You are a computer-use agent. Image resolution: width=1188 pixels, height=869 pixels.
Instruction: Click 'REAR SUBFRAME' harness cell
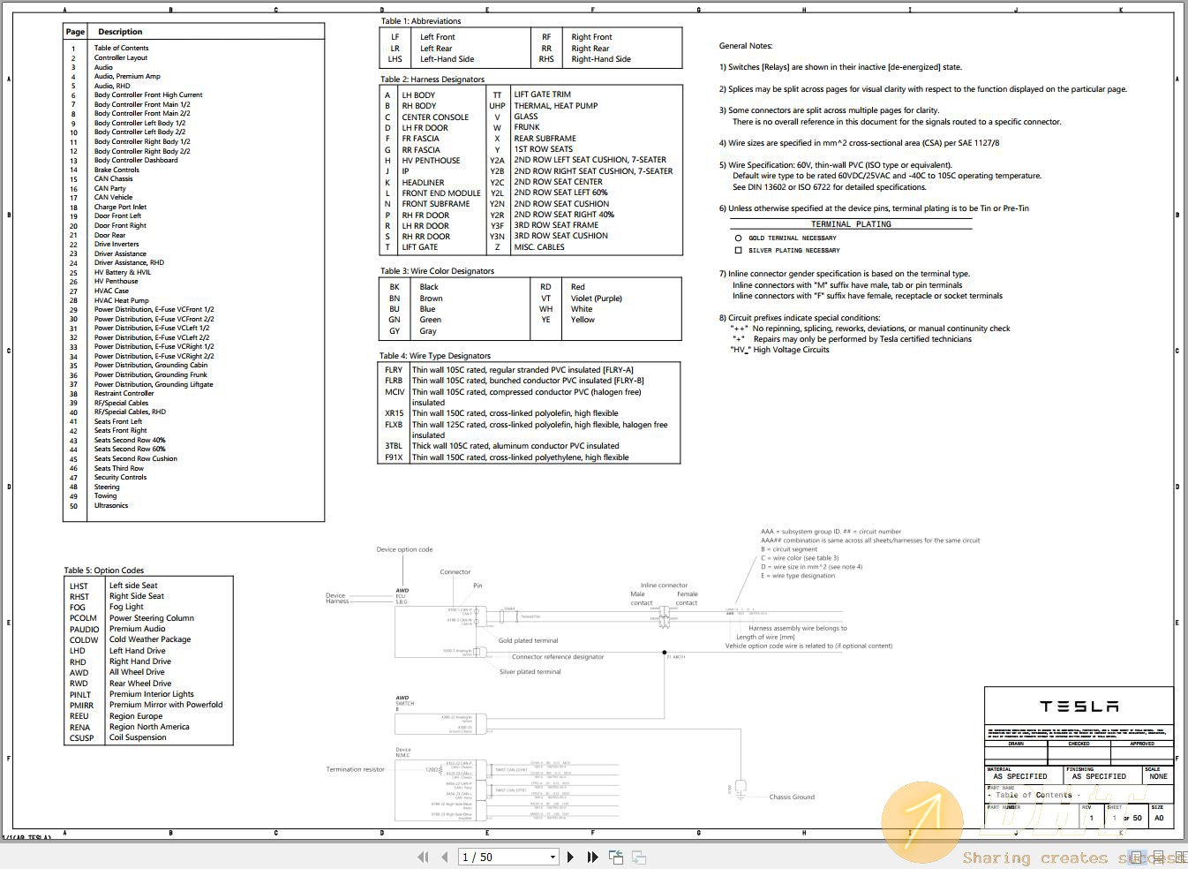click(545, 139)
